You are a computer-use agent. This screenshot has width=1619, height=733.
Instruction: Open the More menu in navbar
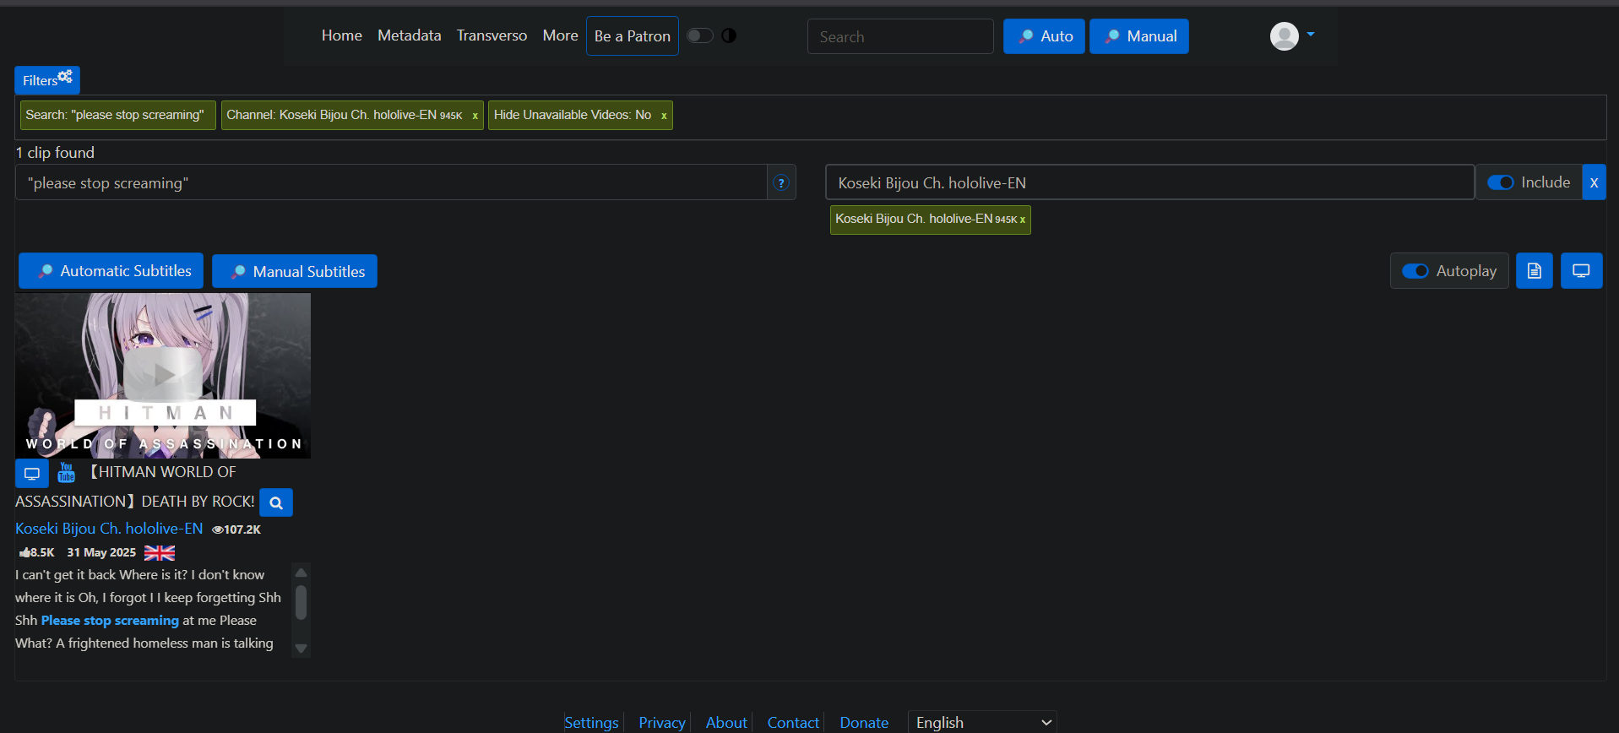click(561, 35)
